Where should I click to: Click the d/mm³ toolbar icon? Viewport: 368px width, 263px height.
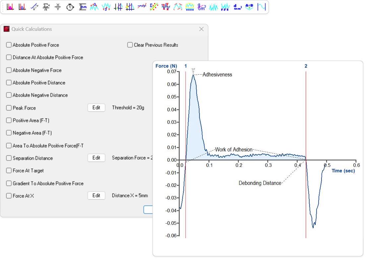(x=237, y=7)
